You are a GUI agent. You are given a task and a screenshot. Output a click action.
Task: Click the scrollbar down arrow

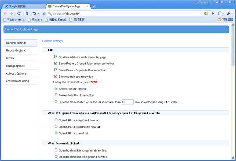[x=233, y=158]
